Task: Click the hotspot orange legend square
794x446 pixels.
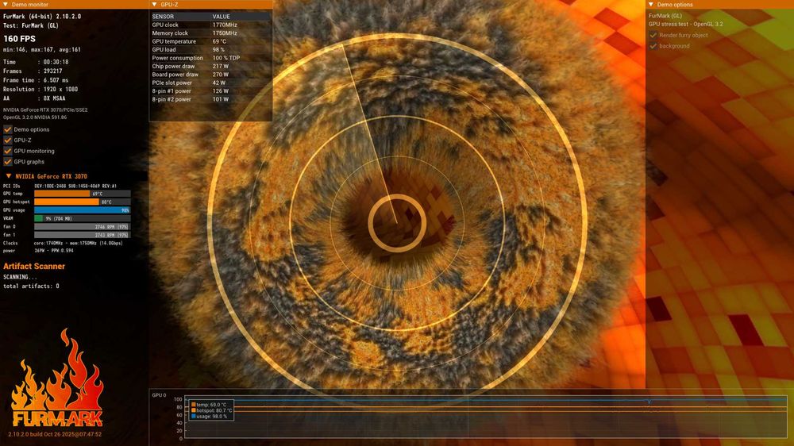Action: [x=194, y=410]
